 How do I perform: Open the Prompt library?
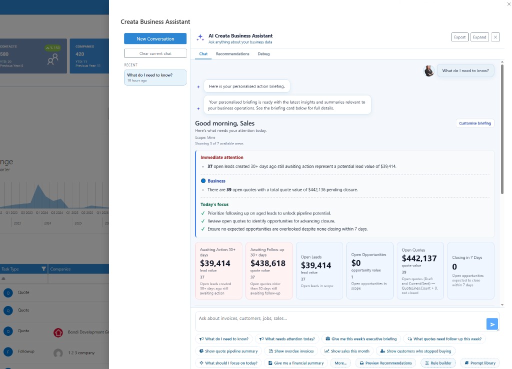coord(480,363)
